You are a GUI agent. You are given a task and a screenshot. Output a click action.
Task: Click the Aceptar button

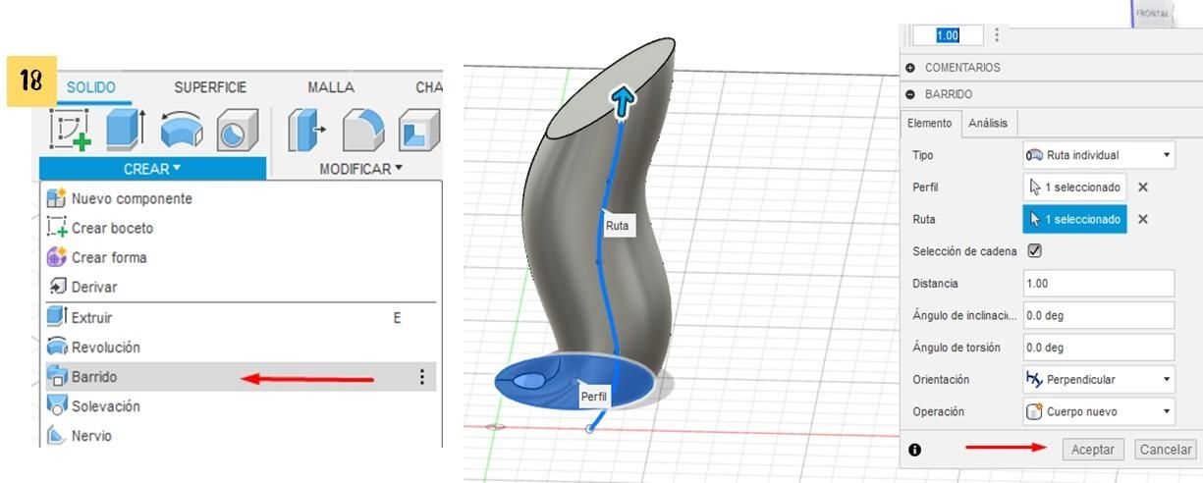tap(1093, 450)
